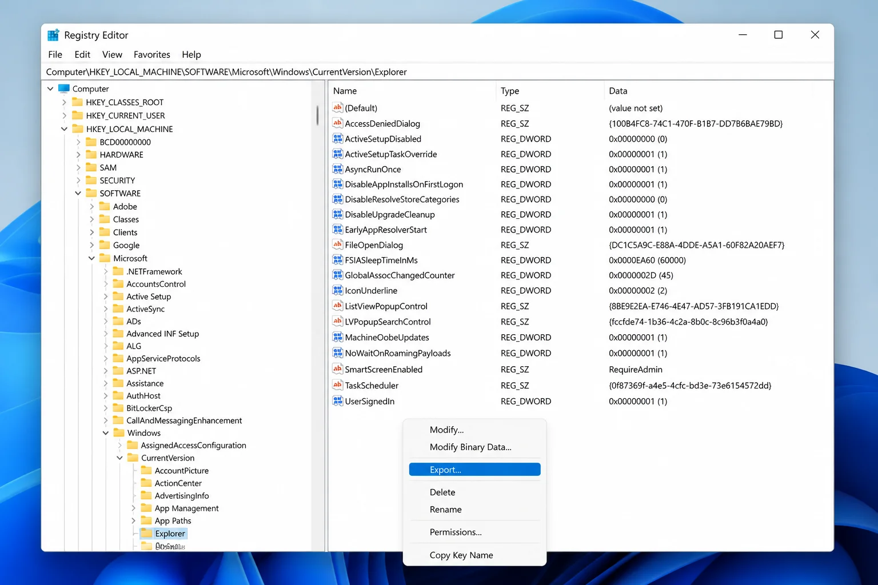Click the Adobe folder icon
Viewport: 878px width, 585px height.
105,206
